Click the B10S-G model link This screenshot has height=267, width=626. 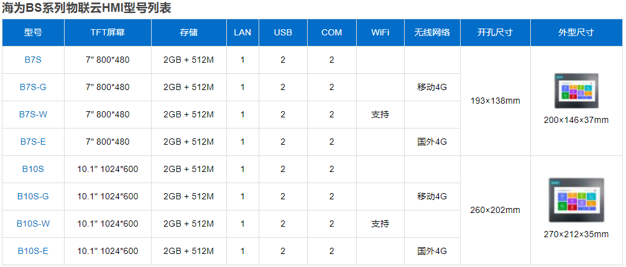coord(33,197)
